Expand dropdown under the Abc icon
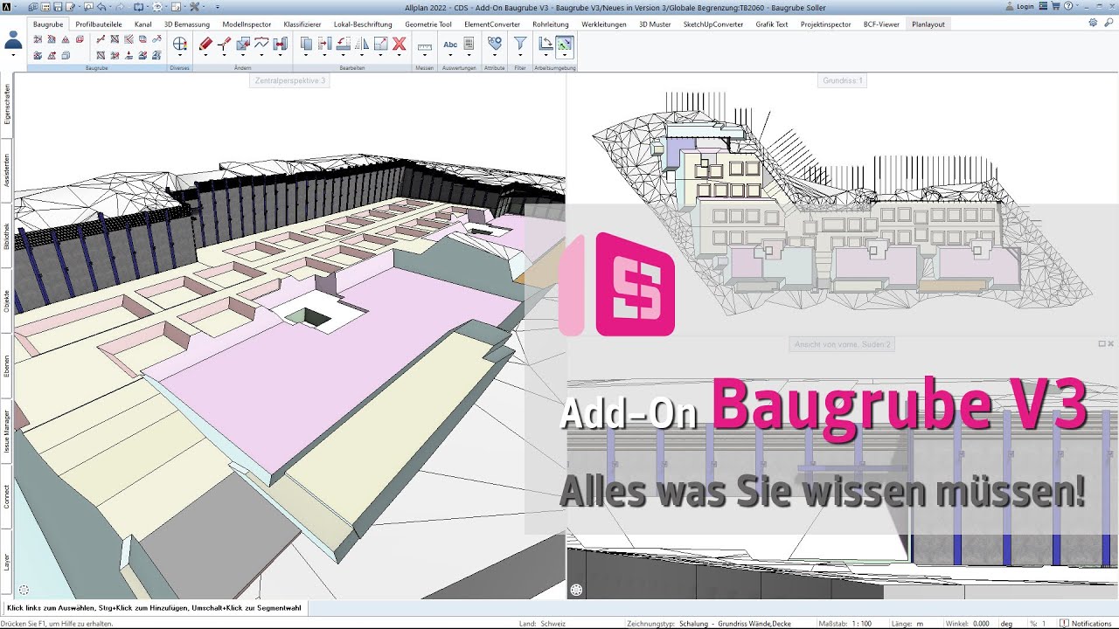 (x=450, y=55)
